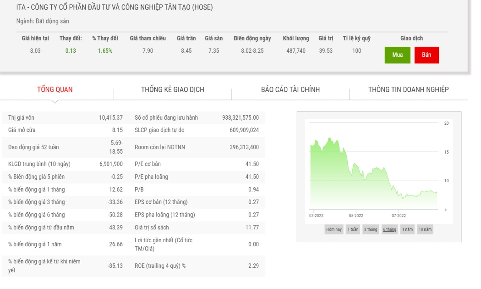
Task: Select the 3 tháng chart range
Action: (371, 229)
